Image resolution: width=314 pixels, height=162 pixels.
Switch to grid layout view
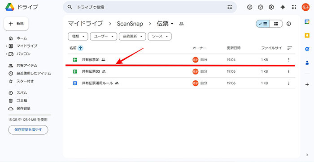tap(276, 24)
